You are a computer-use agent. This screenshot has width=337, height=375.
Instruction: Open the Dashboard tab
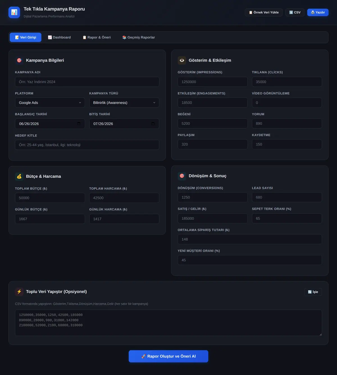pos(59,37)
